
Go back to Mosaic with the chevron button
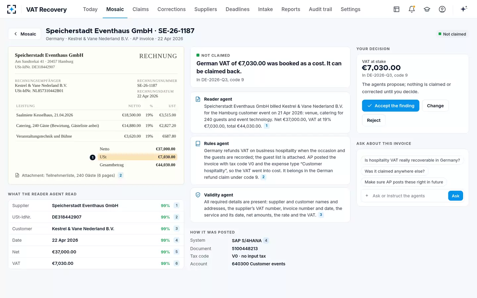coord(25,34)
